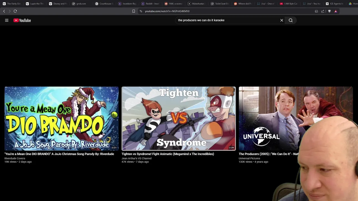Open the Brave Shields lion icon
This screenshot has height=201, width=358.
[x=329, y=11]
